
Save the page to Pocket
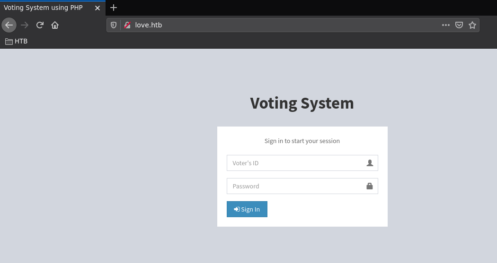459,25
